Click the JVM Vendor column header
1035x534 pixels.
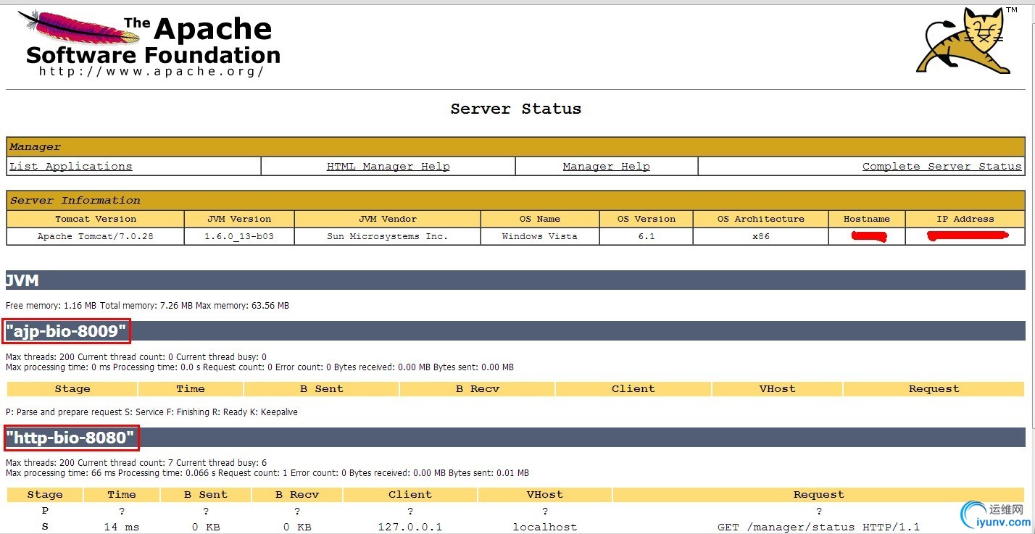(388, 219)
